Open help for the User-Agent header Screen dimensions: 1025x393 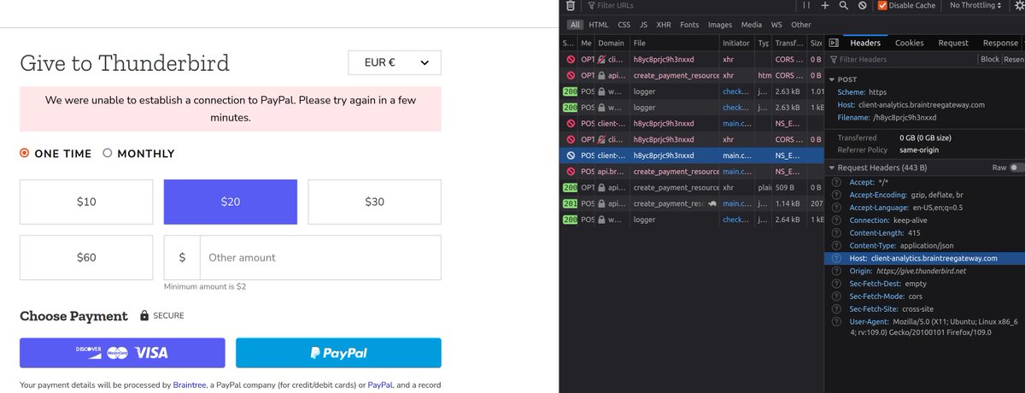coord(836,321)
